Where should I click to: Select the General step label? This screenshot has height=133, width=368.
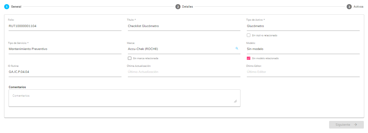16,7
